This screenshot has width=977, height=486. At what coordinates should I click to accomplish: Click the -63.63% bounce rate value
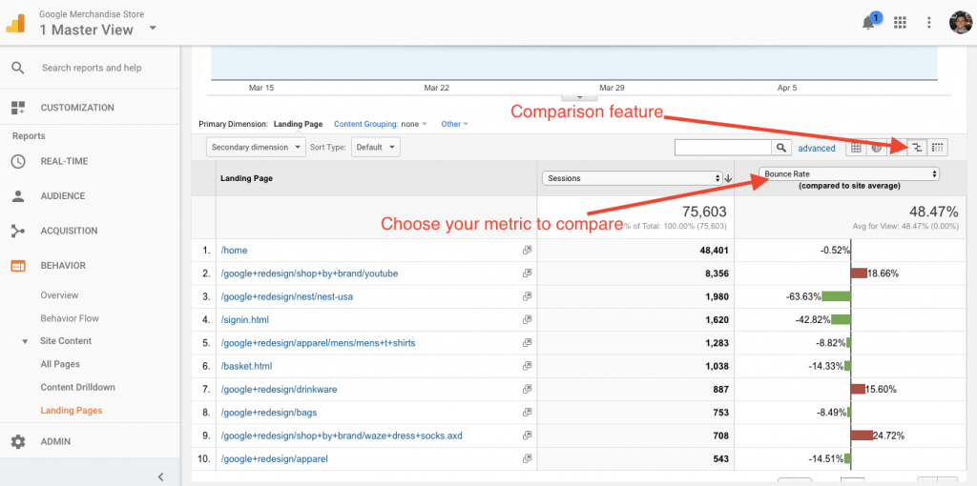[803, 296]
